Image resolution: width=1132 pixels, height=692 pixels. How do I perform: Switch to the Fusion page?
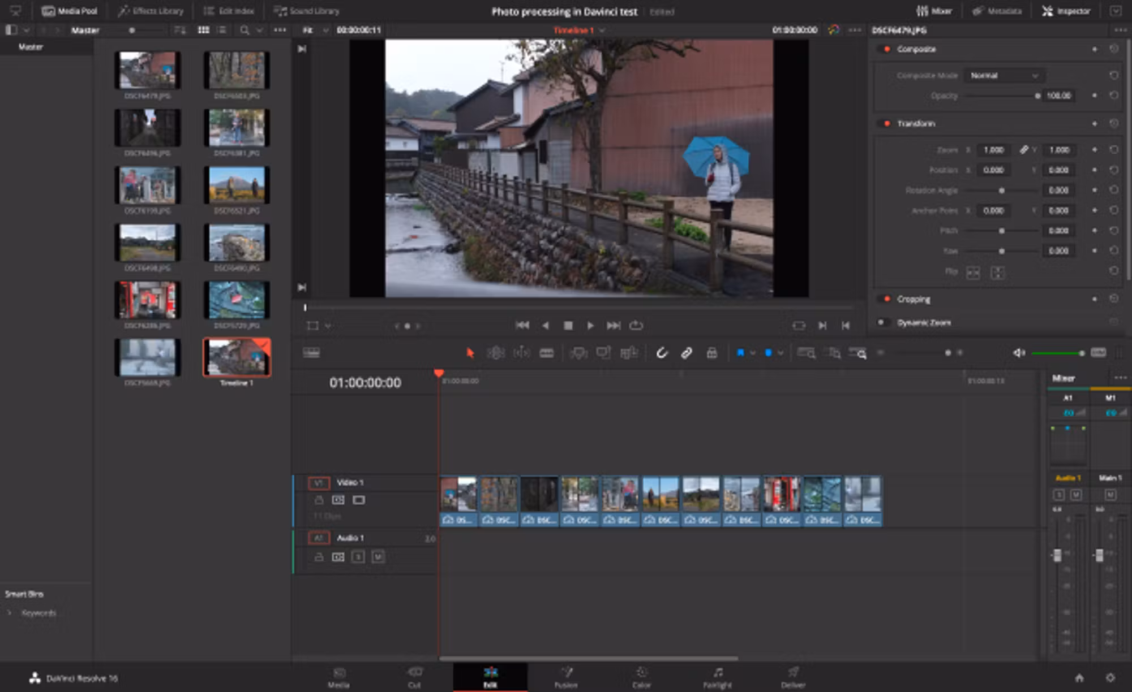(x=566, y=677)
